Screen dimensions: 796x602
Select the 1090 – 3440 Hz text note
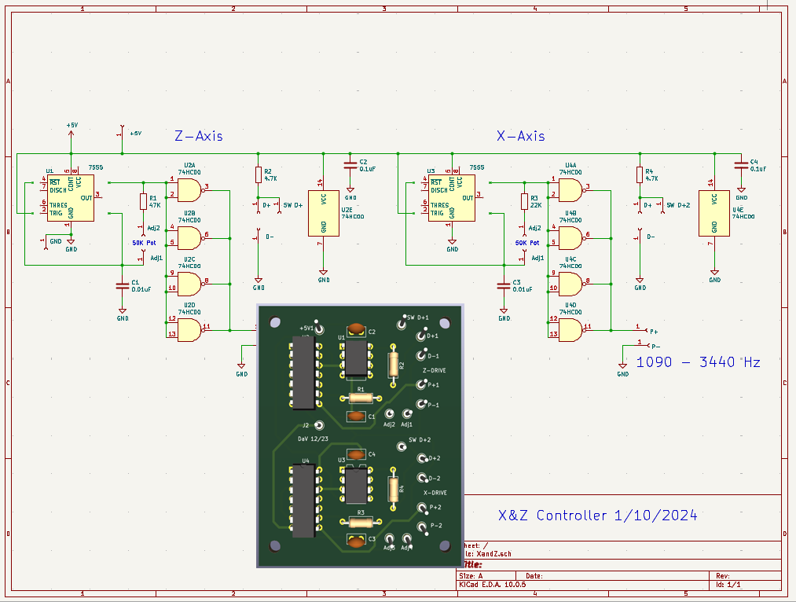click(698, 362)
